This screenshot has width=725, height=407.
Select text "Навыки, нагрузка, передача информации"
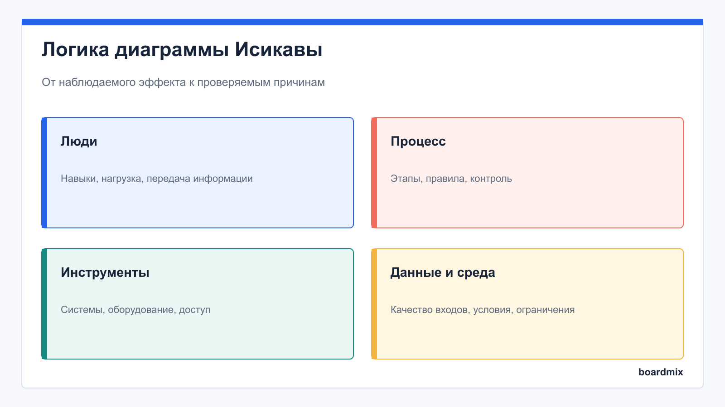point(157,179)
